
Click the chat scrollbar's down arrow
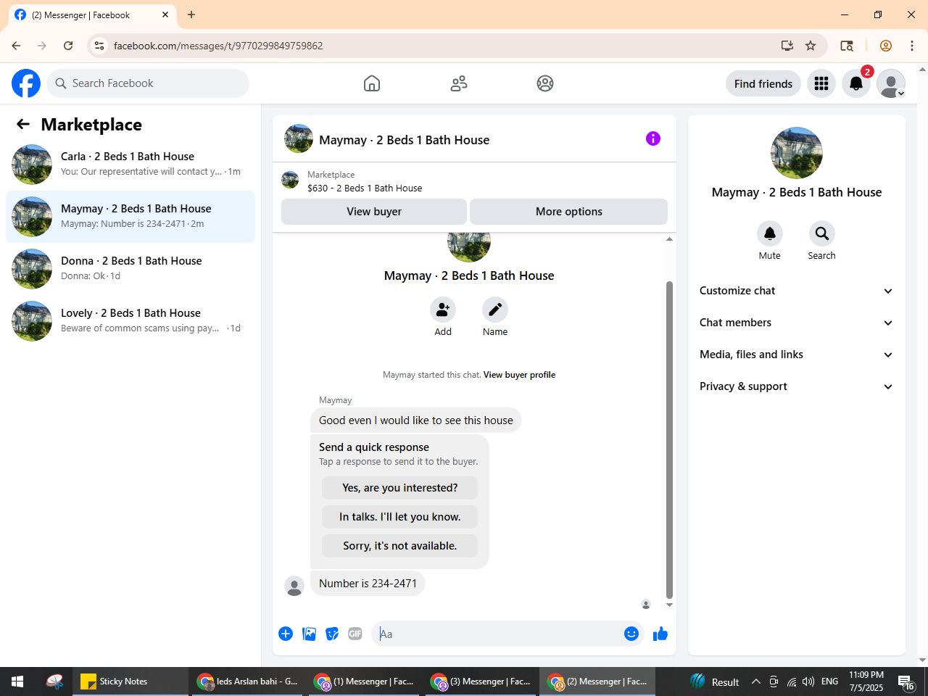[x=669, y=605]
